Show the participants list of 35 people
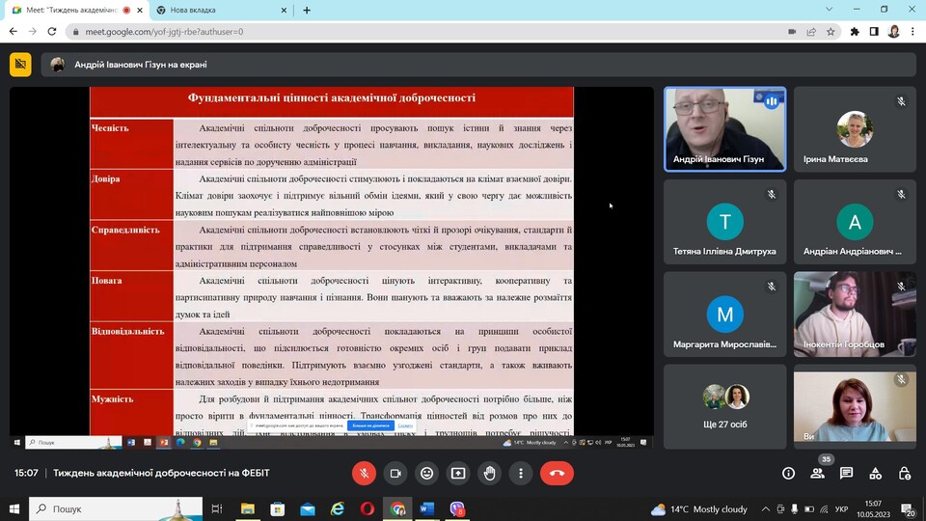The width and height of the screenshot is (926, 521). [x=818, y=473]
